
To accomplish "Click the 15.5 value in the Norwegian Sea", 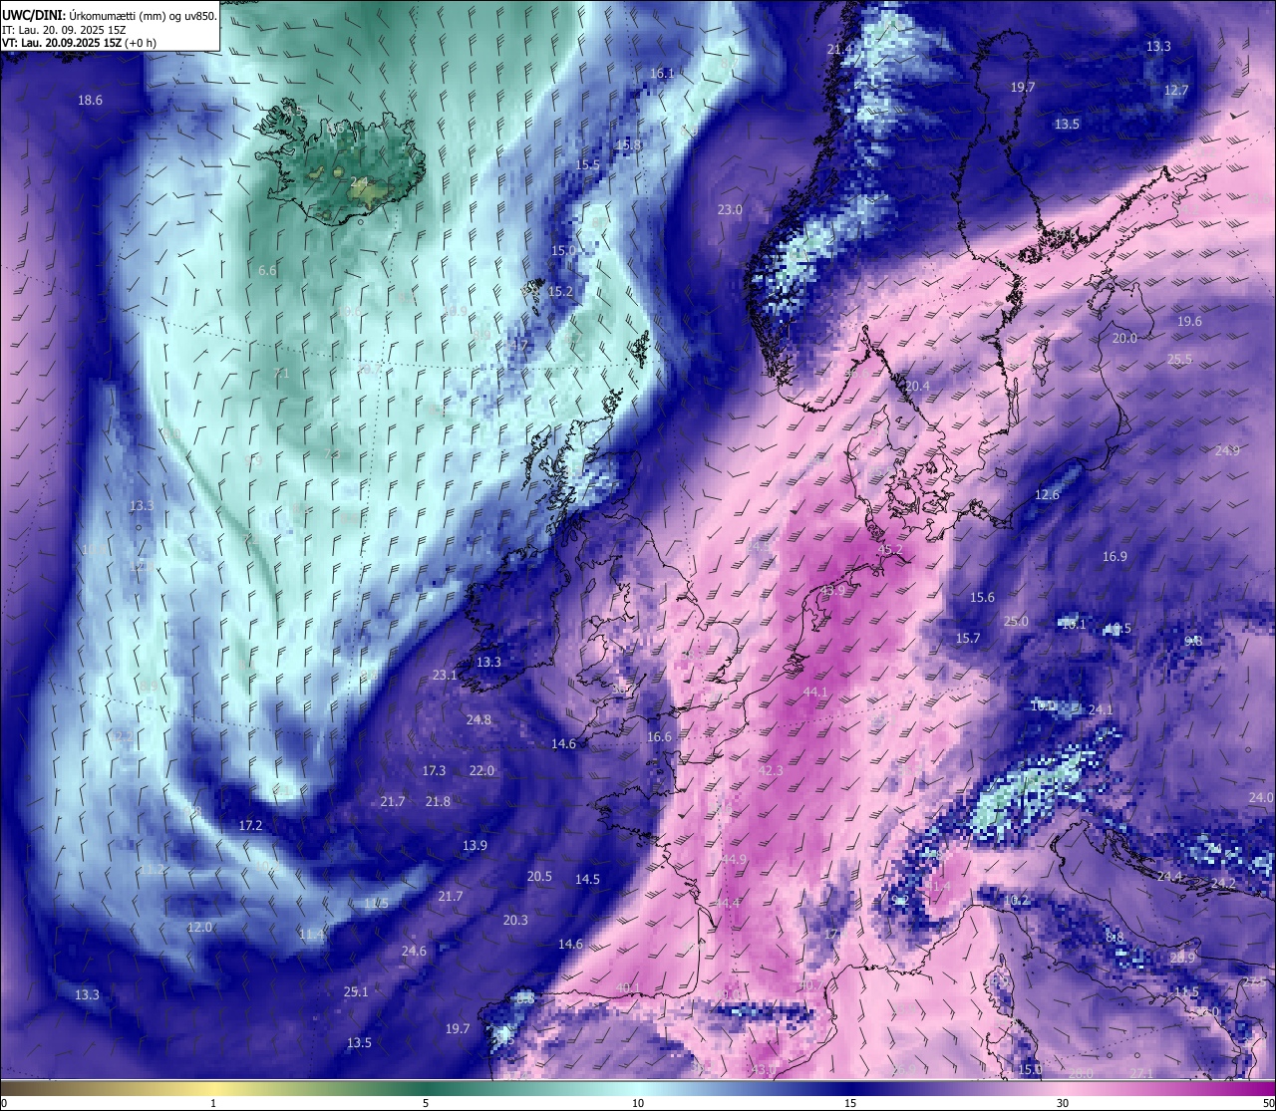I will click(x=588, y=164).
